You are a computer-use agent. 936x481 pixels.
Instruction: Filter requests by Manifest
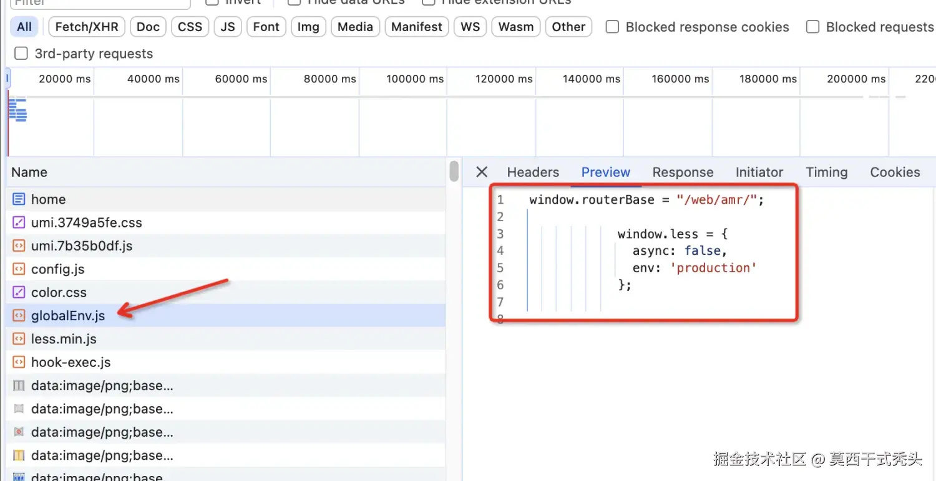(x=417, y=27)
